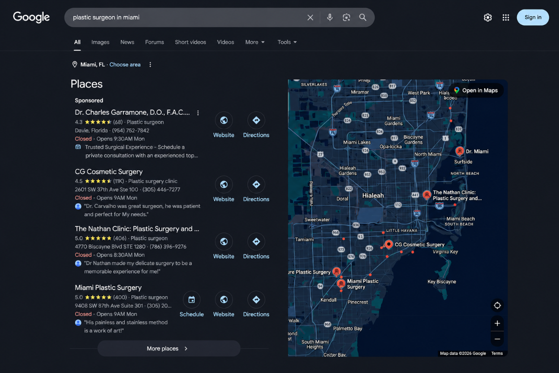Click the 'Trusted Surgical Experience' ad text
Viewport: 559px width, 373px height.
(142, 151)
